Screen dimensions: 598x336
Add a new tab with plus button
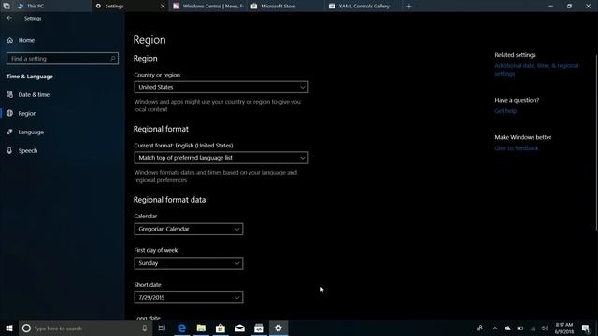coord(409,7)
